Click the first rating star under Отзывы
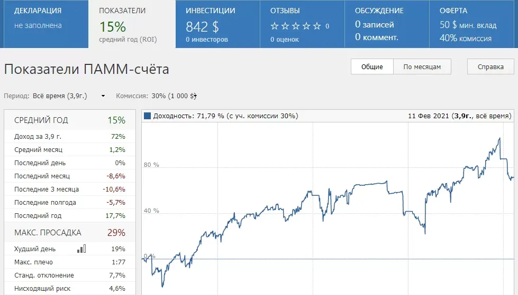 pos(275,26)
